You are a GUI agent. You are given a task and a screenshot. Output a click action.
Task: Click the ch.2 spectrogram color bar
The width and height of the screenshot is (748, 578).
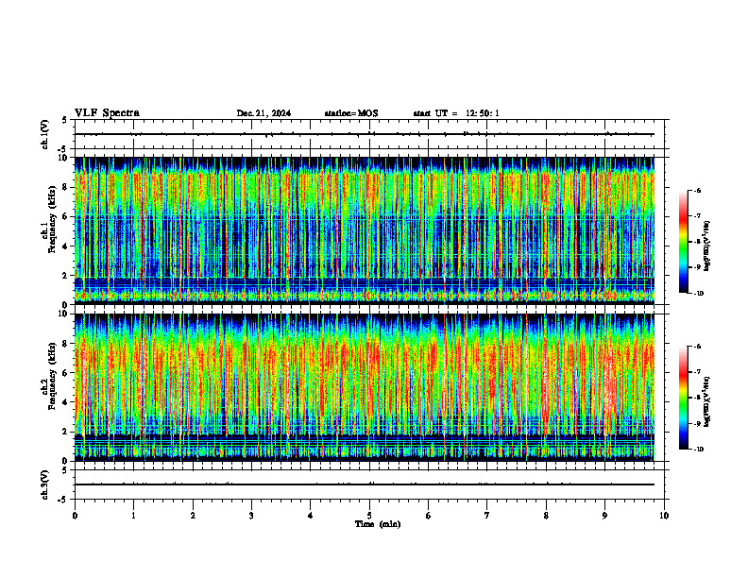click(683, 398)
